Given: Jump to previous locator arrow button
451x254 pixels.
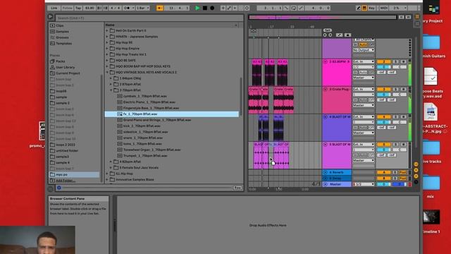Looking at the screenshot, I should 325,35.
